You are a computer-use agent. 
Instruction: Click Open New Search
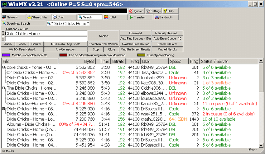coord(23,23)
